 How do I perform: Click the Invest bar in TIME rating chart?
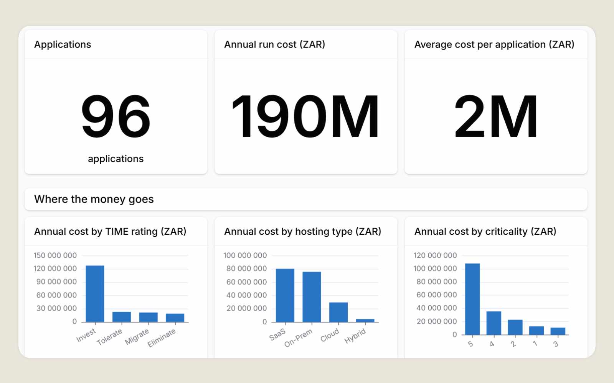coord(95,294)
